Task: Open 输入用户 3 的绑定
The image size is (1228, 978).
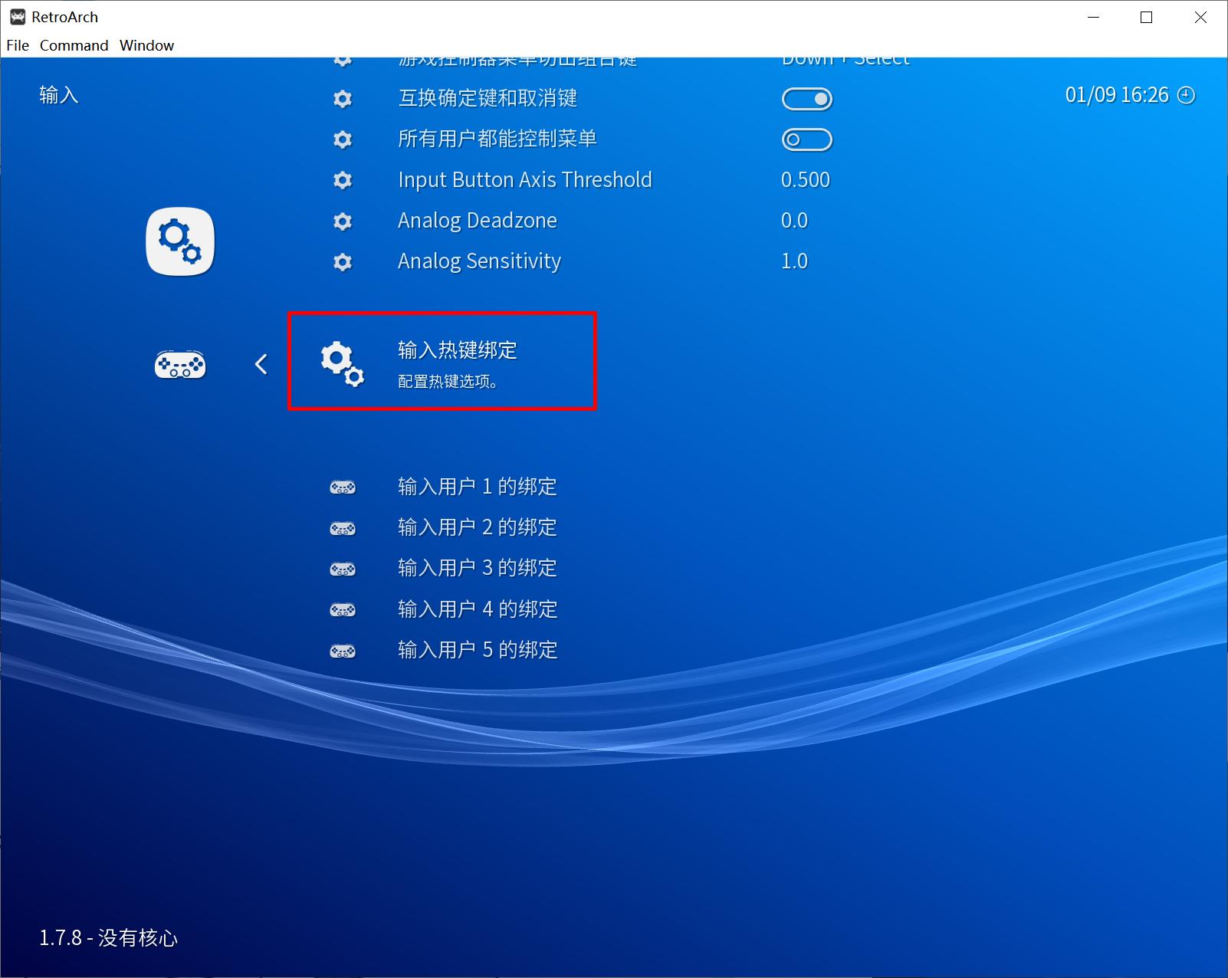Action: point(478,568)
